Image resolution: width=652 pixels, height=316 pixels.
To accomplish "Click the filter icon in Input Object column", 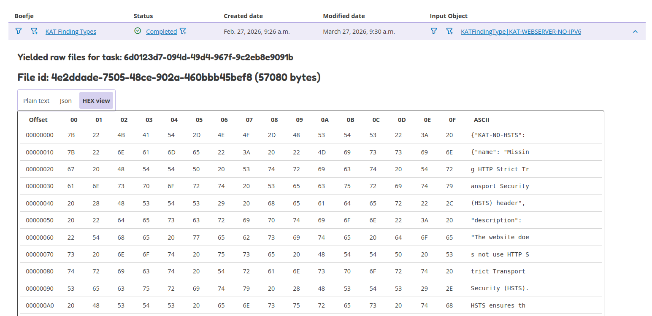I will pos(433,31).
